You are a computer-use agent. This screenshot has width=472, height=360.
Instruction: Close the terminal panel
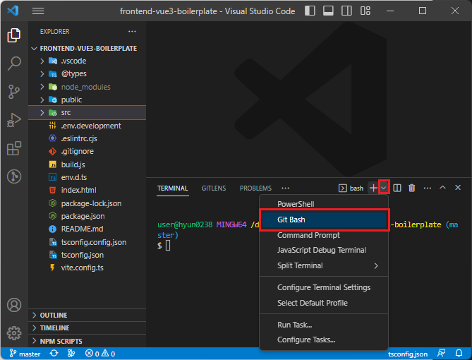pos(458,188)
